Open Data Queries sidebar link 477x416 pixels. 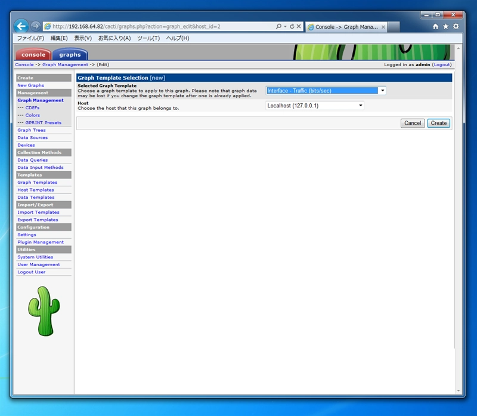[33, 160]
